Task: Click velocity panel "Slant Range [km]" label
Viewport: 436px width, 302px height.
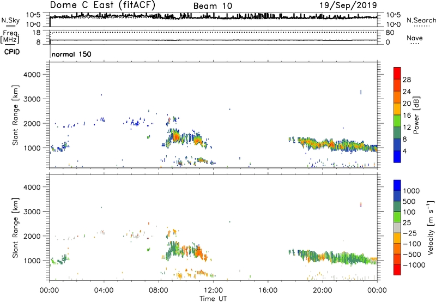Action: (15, 228)
